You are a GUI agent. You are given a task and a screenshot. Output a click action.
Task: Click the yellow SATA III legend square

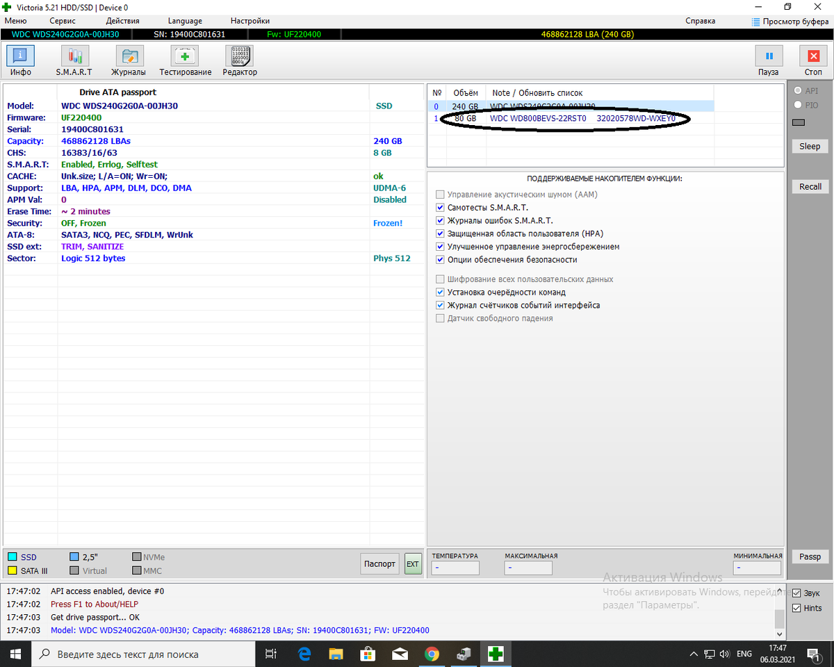tap(12, 571)
